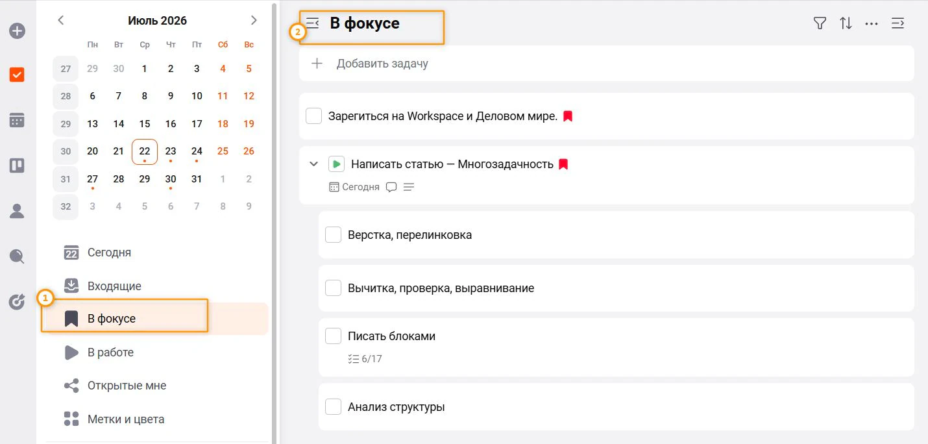Open Входящие in sidebar
928x444 pixels.
click(156, 286)
